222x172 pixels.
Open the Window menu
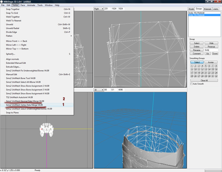tap(49, 5)
